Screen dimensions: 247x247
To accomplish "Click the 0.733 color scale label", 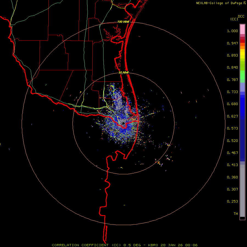I will [232, 92].
